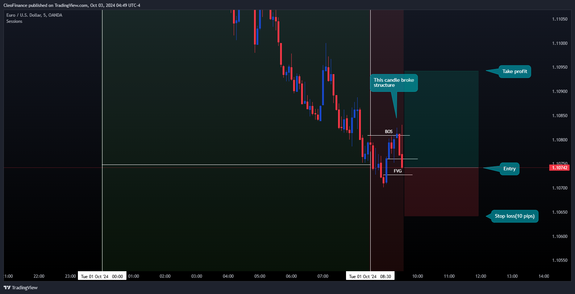Viewport: 575px width, 294px height.
Task: Click the 1.11050 price axis label
Action: click(560, 19)
